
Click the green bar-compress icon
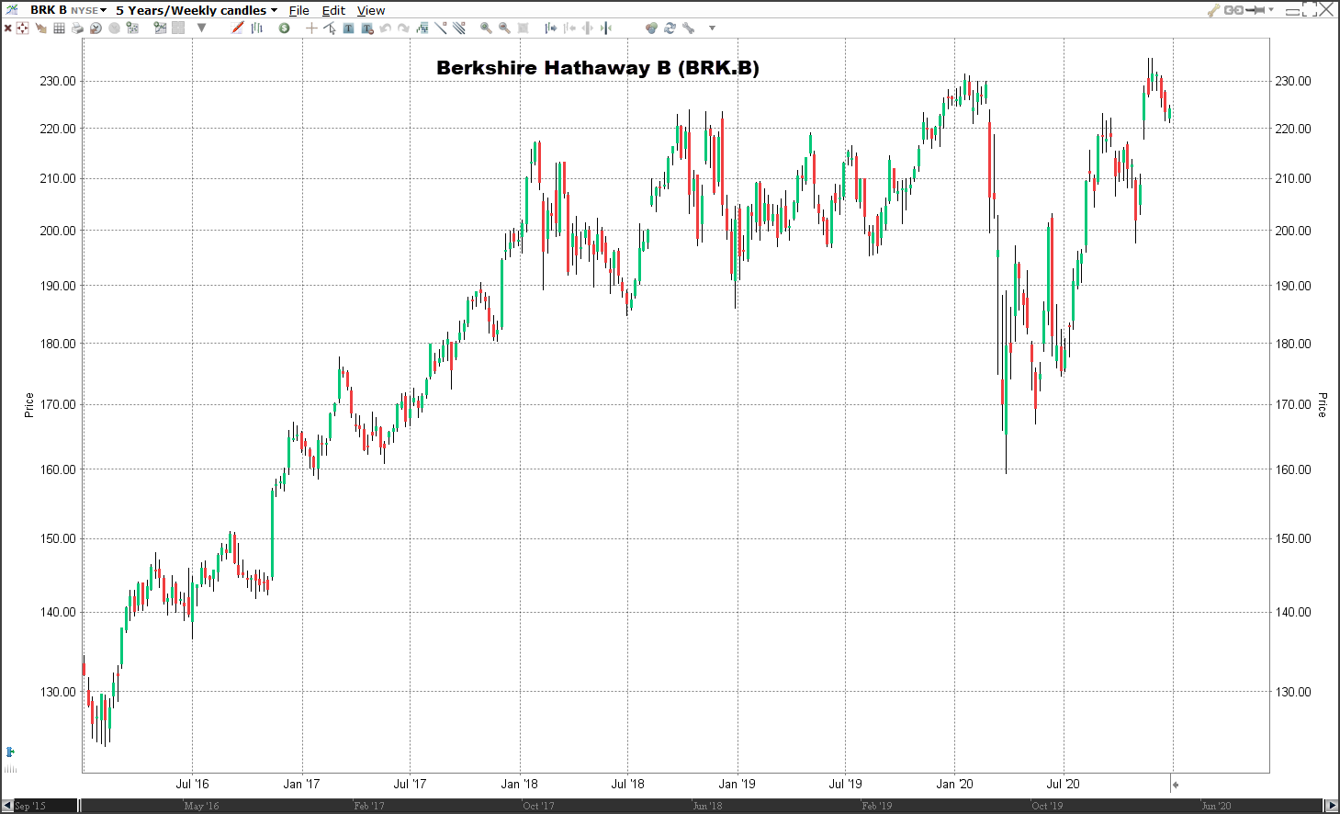(x=606, y=28)
